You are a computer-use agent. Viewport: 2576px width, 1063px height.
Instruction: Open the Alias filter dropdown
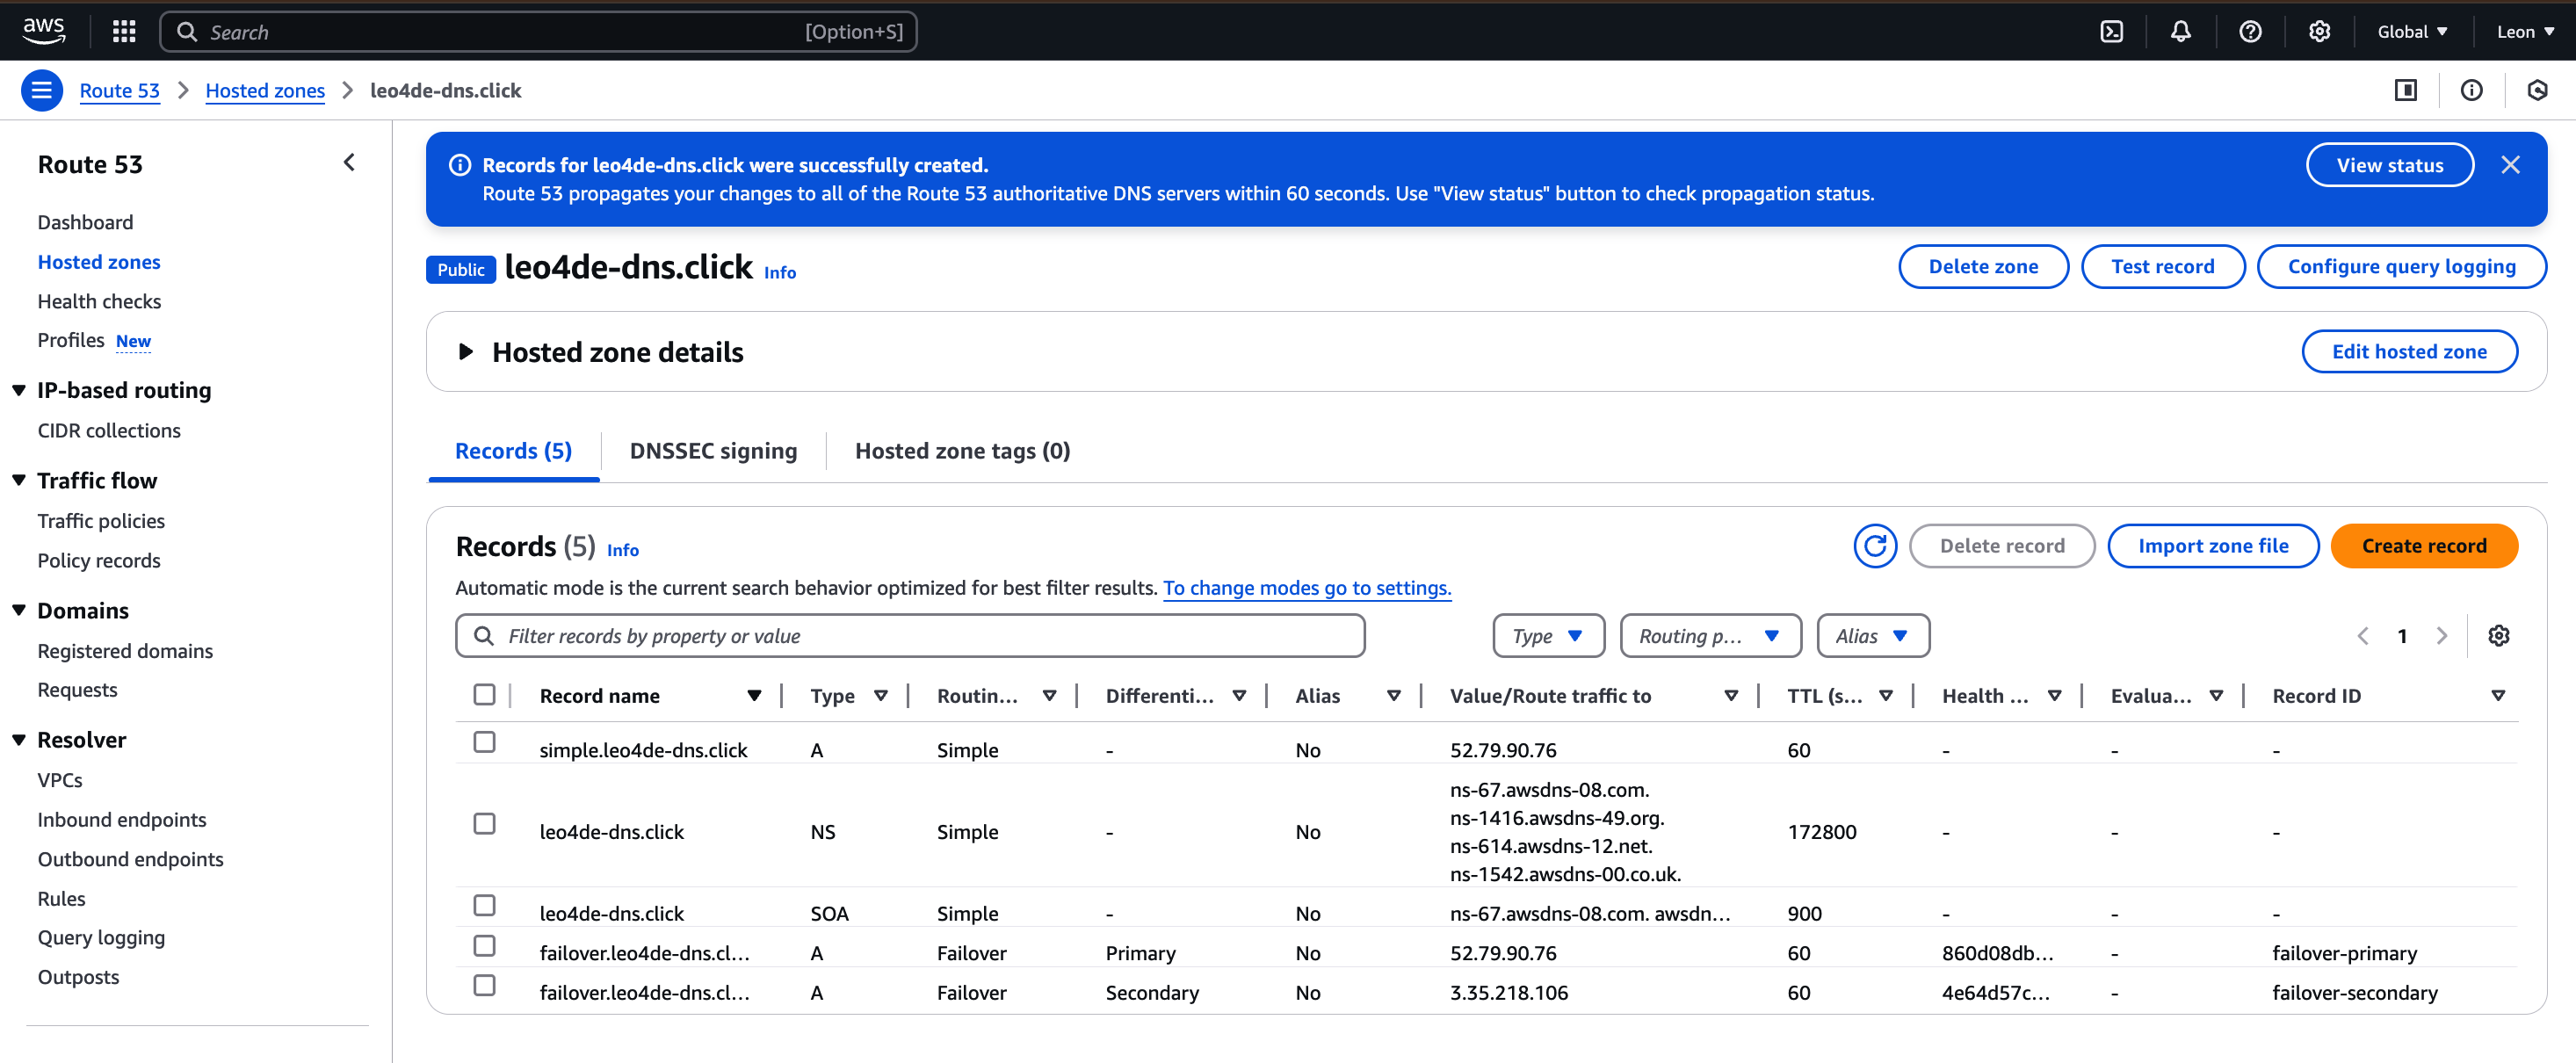point(1872,636)
